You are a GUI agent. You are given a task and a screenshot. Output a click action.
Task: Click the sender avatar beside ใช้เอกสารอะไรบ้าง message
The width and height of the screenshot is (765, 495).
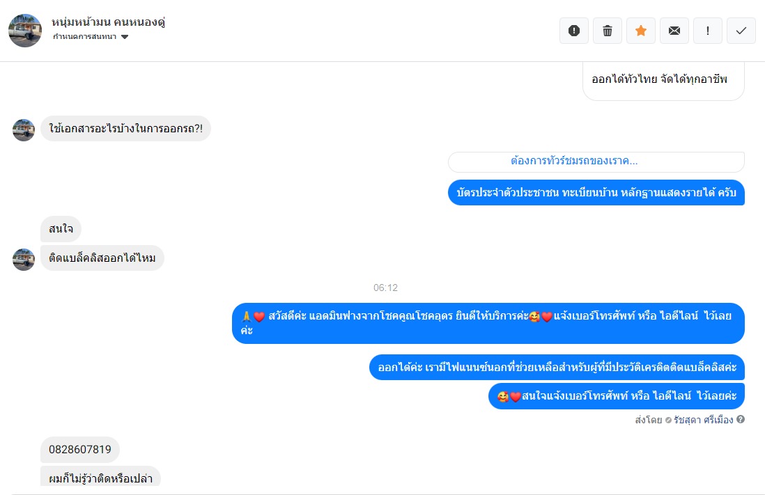[24, 129]
